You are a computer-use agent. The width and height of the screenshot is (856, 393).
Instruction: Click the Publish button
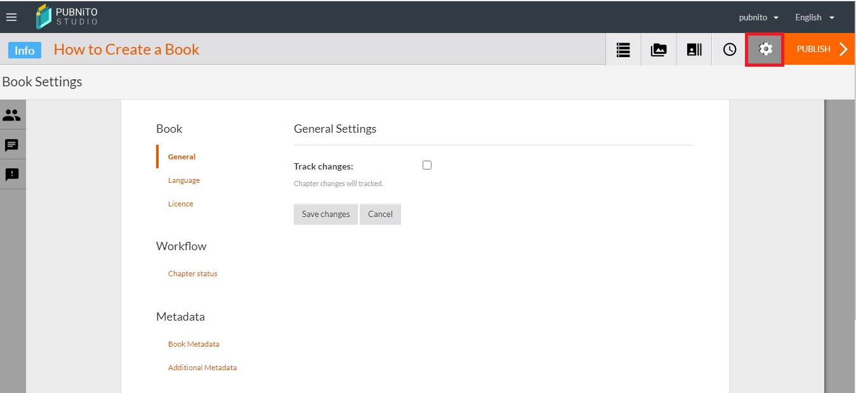click(820, 49)
